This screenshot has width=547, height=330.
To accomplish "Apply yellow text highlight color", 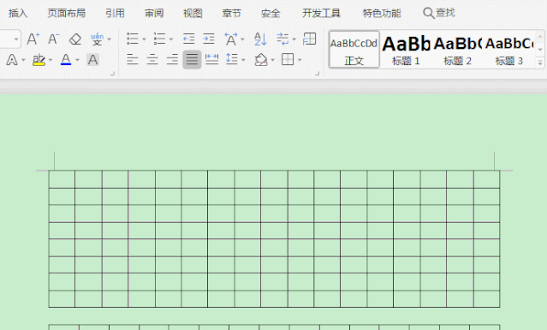I will coord(39,60).
